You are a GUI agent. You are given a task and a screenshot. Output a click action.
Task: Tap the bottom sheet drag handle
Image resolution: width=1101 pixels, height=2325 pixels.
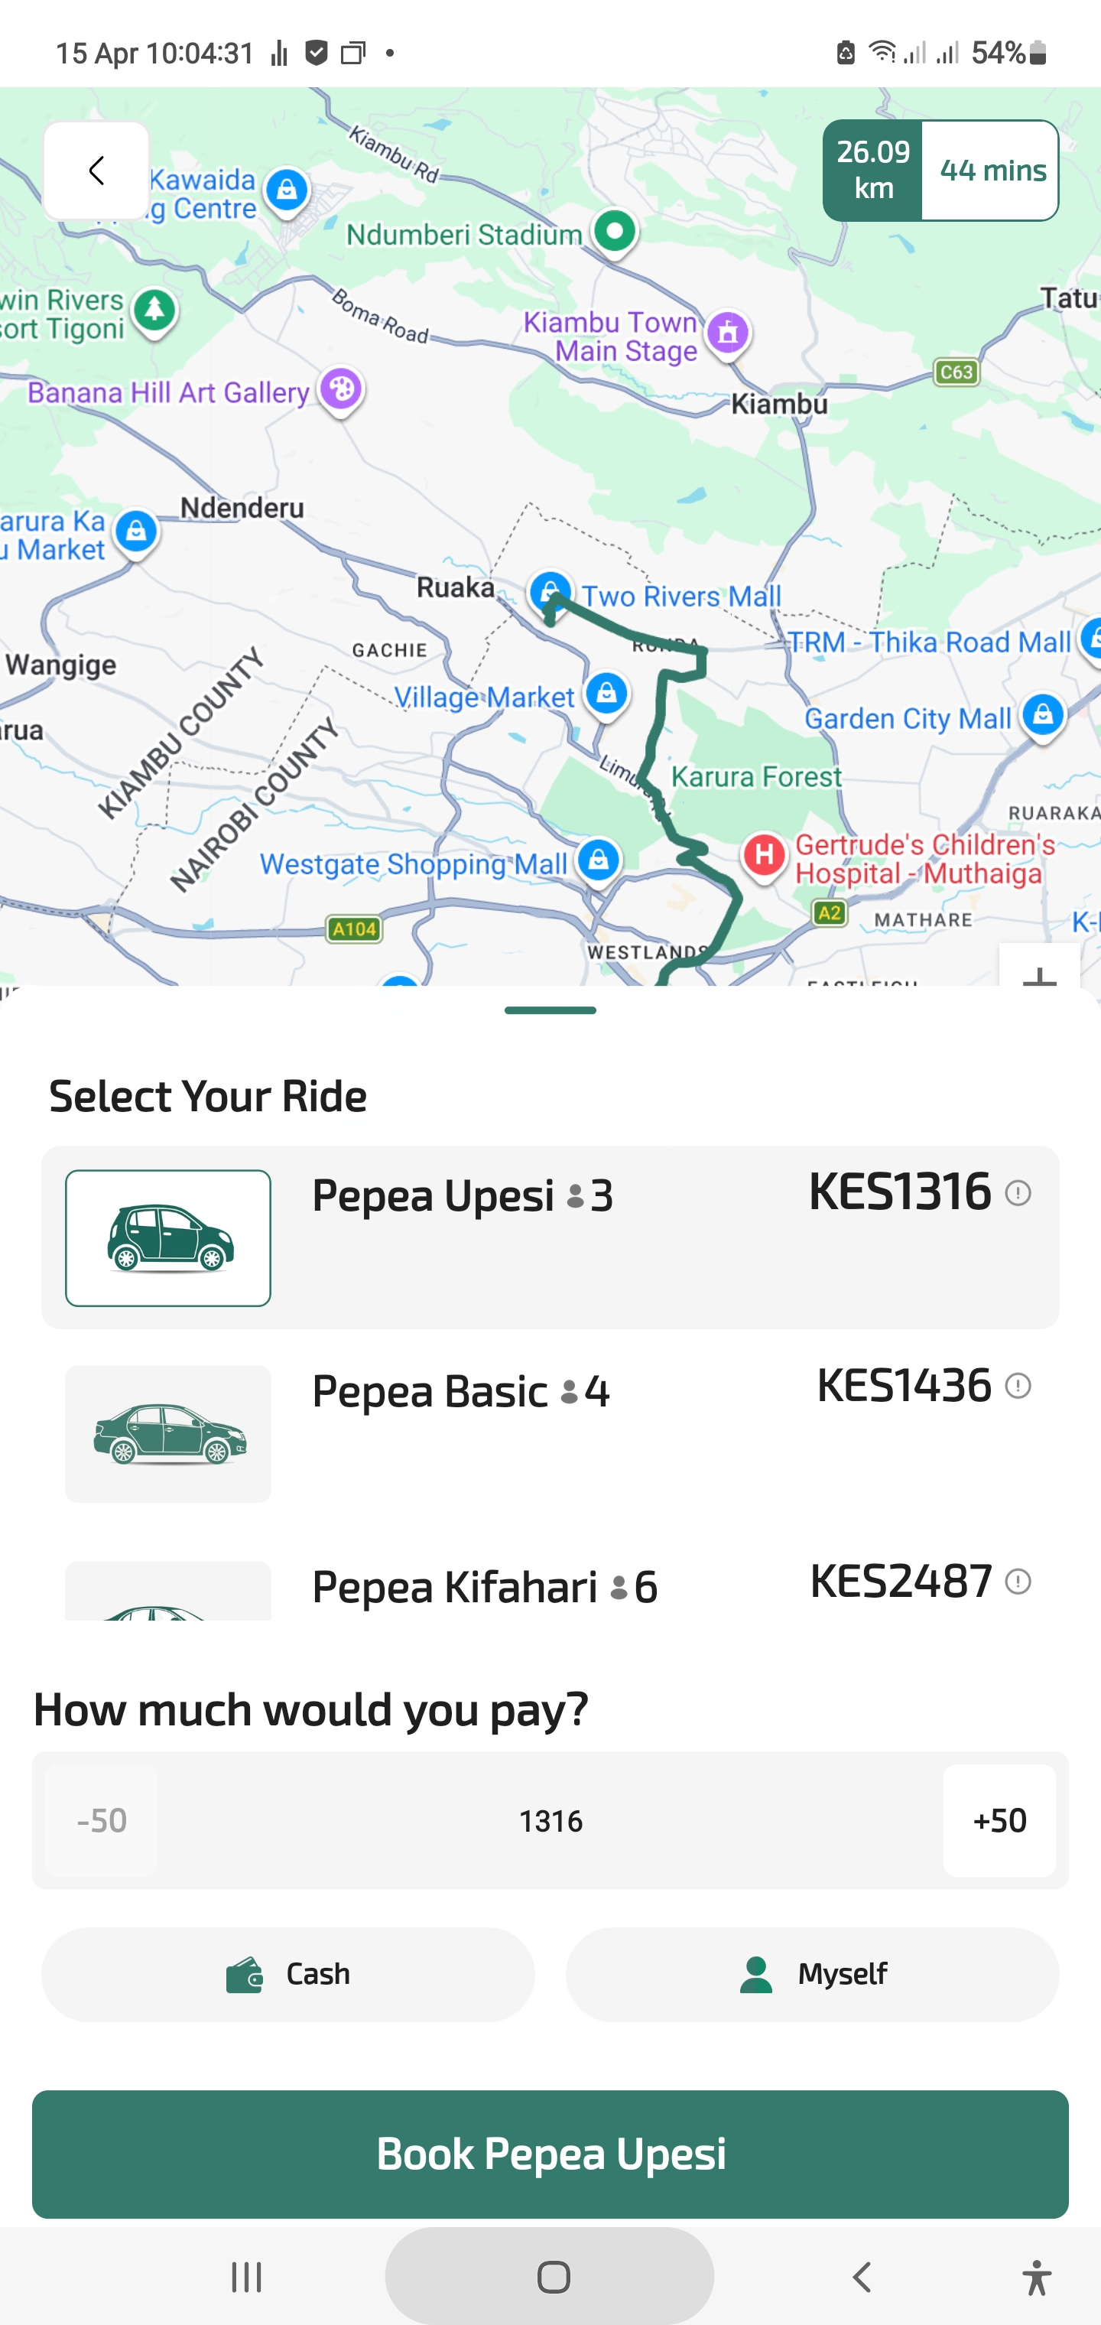(x=550, y=1010)
